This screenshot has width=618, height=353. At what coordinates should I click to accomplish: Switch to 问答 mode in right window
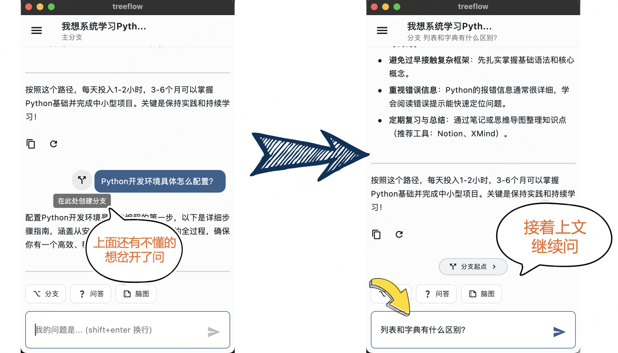436,294
